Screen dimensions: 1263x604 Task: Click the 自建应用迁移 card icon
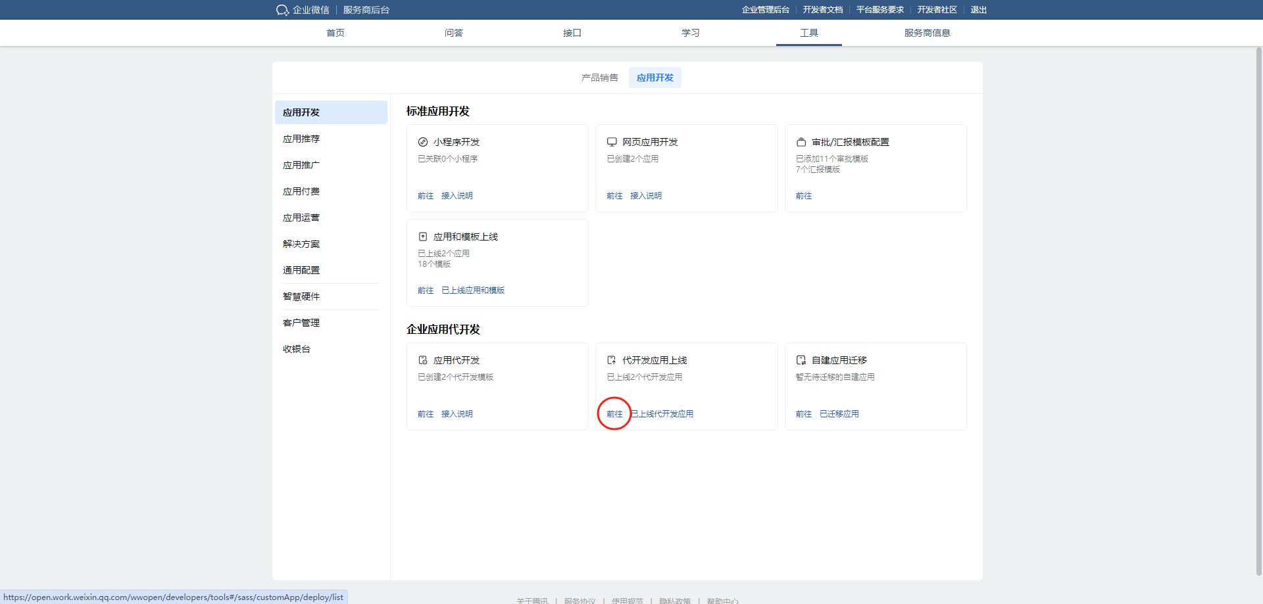[801, 360]
